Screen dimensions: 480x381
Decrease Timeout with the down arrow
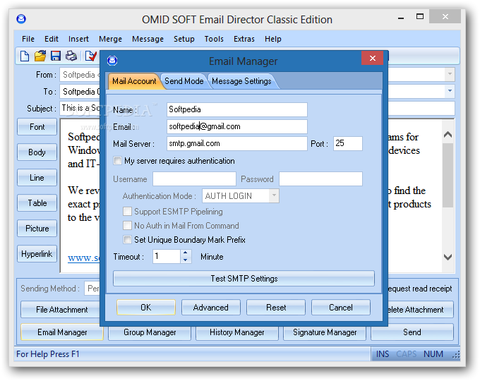click(x=186, y=260)
